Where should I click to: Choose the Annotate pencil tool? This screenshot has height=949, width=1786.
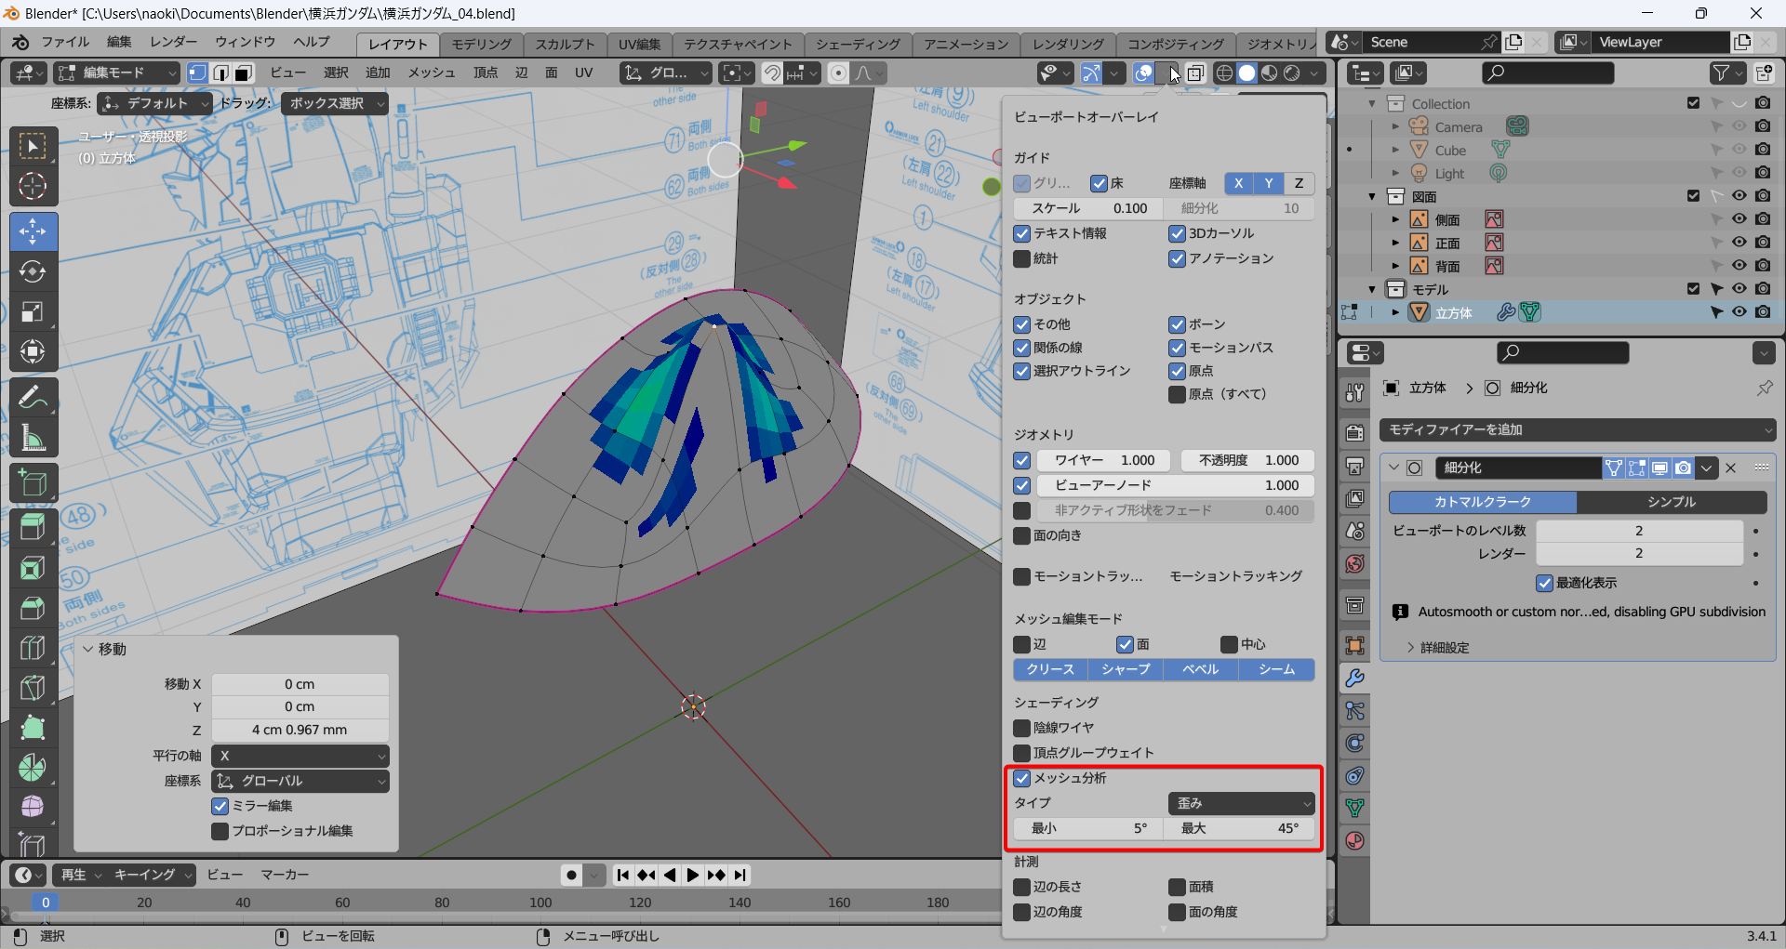[x=33, y=398]
